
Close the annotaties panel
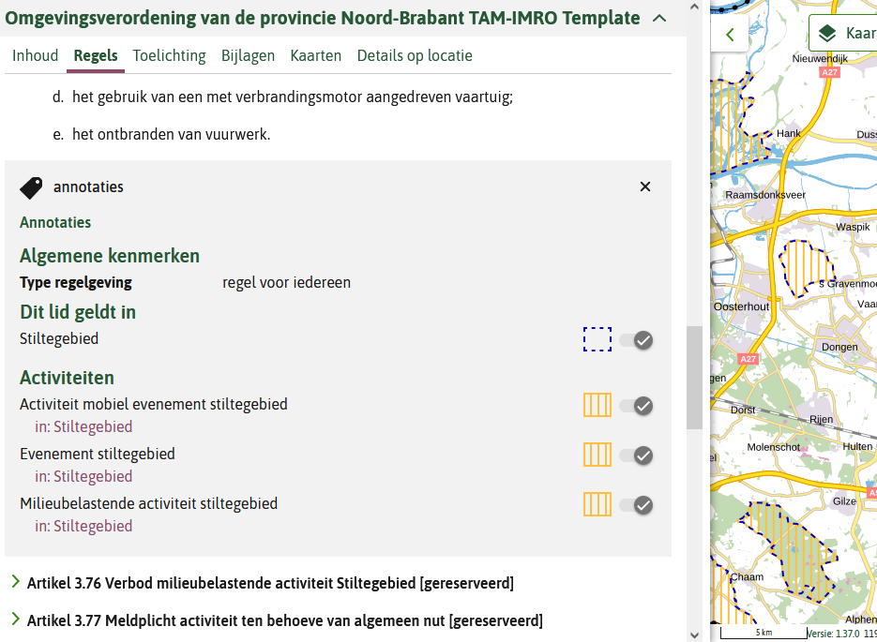coord(645,187)
